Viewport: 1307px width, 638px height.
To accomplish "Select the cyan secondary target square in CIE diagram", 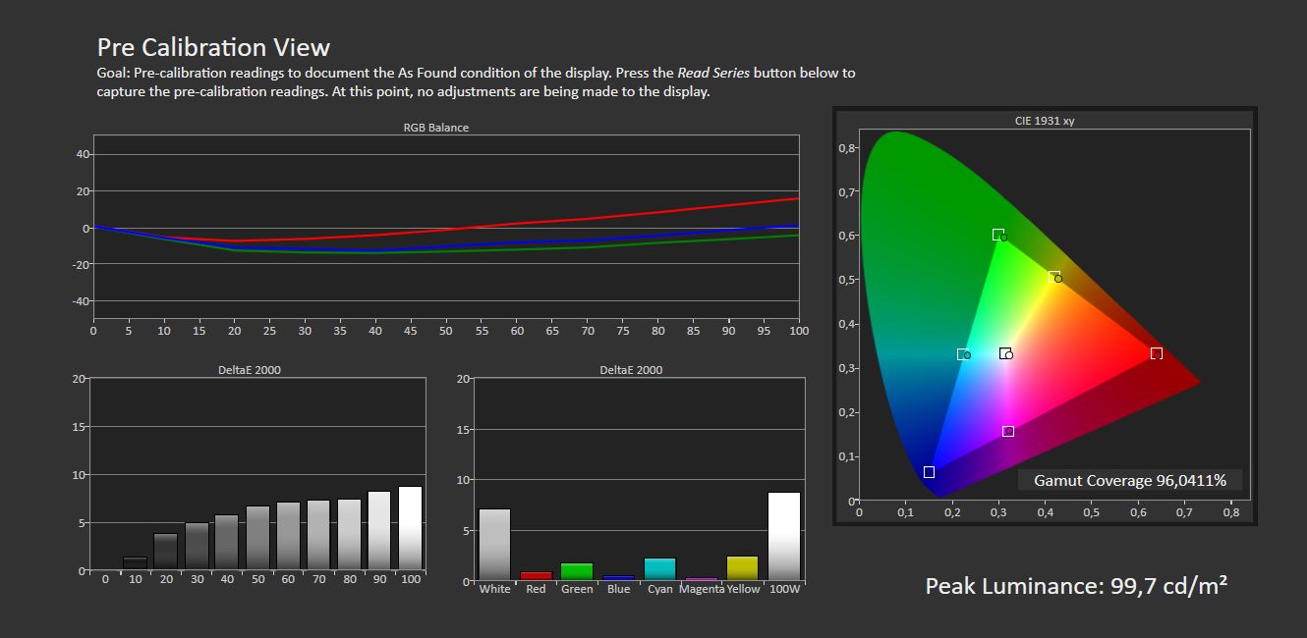I will coord(962,354).
